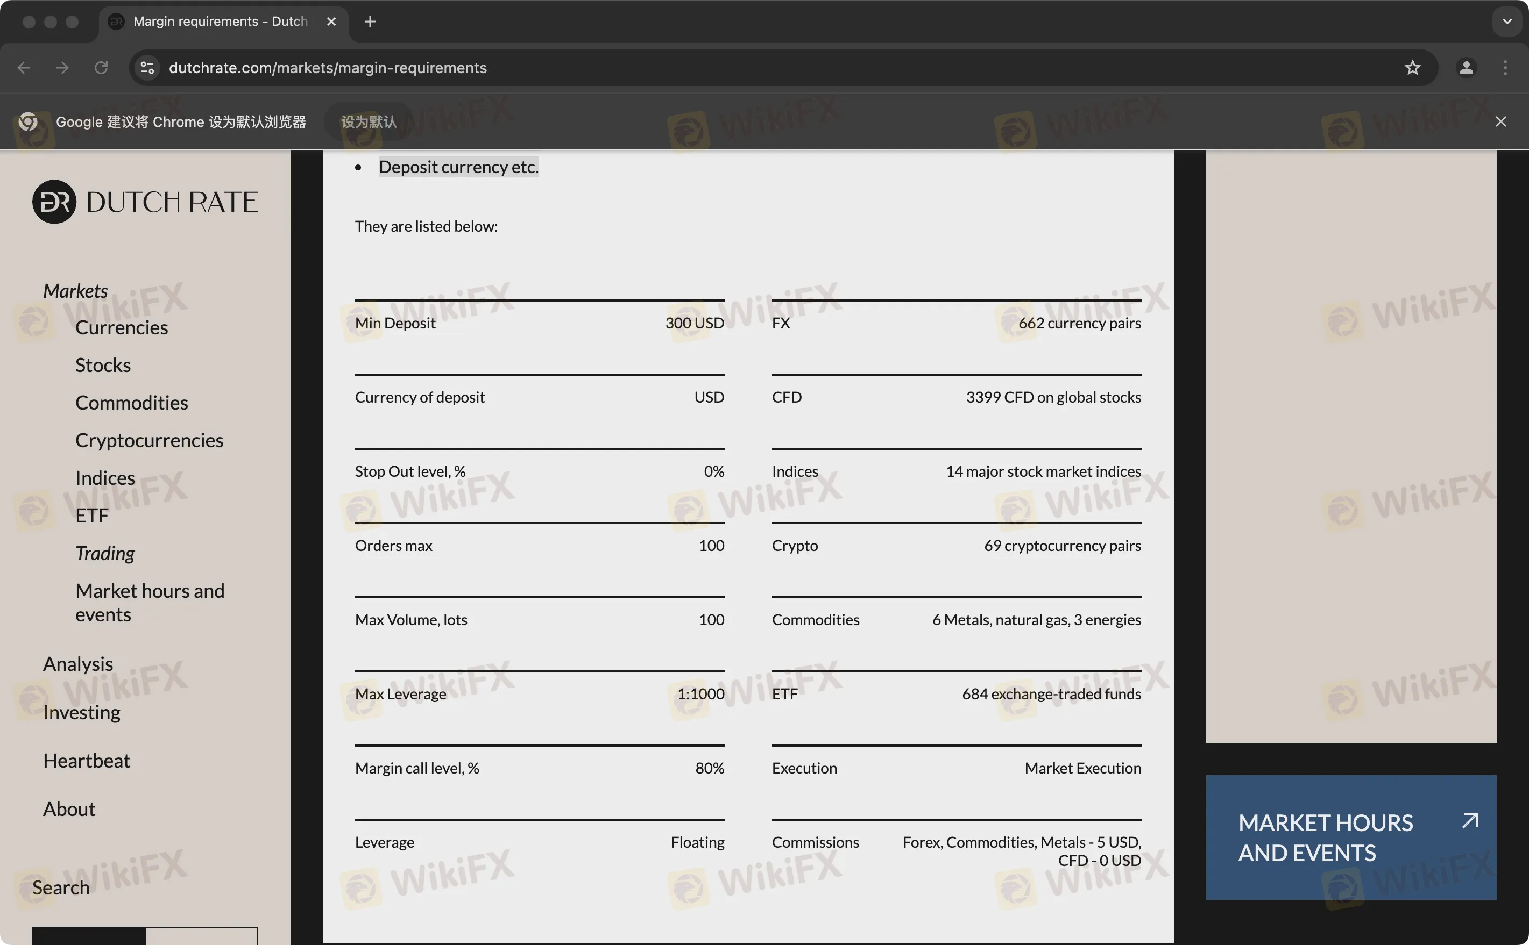Open site information icon in address bar
1529x945 pixels.
[x=147, y=68]
